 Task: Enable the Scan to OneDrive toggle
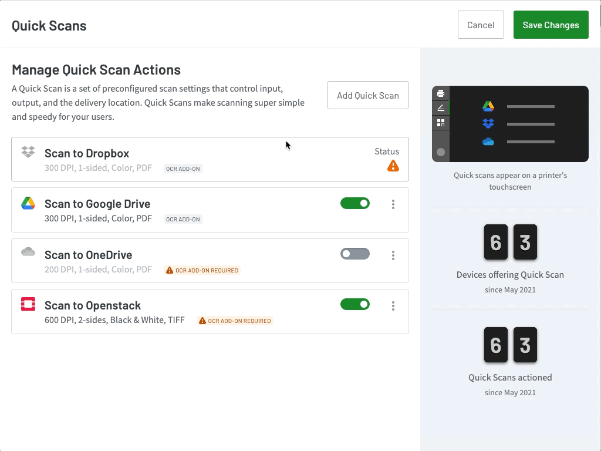point(355,254)
